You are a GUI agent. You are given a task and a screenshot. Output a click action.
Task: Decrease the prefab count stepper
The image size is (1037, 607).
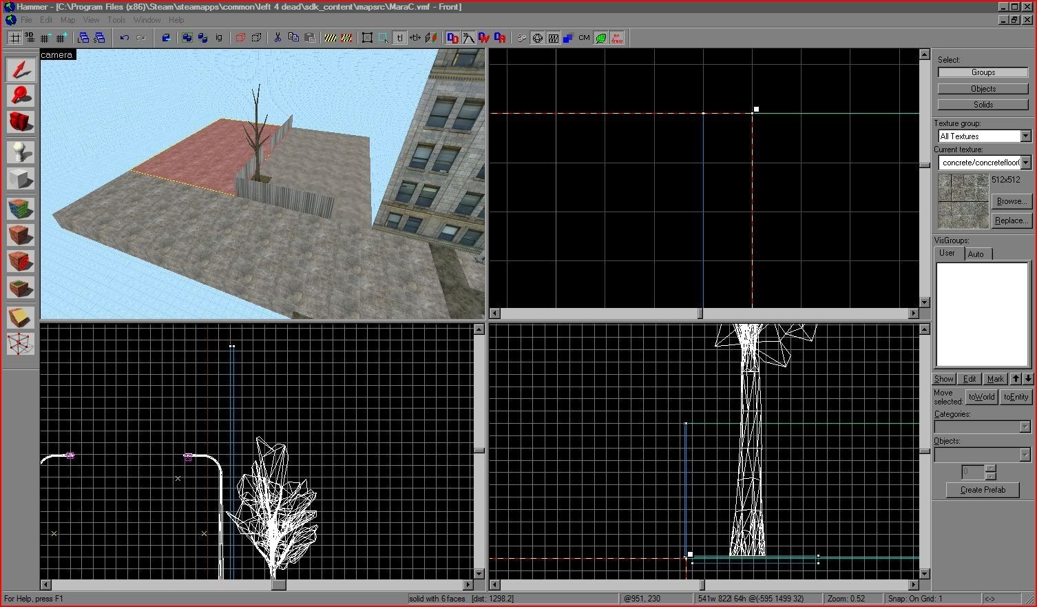coord(990,475)
